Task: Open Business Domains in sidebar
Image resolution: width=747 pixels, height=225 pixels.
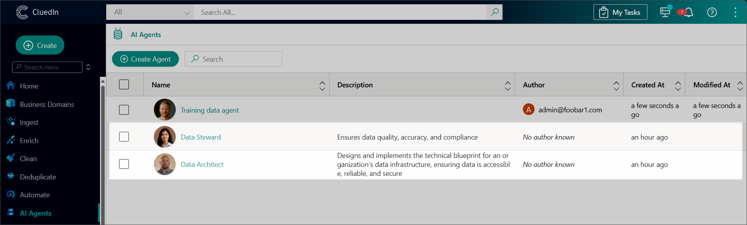Action: [x=47, y=104]
